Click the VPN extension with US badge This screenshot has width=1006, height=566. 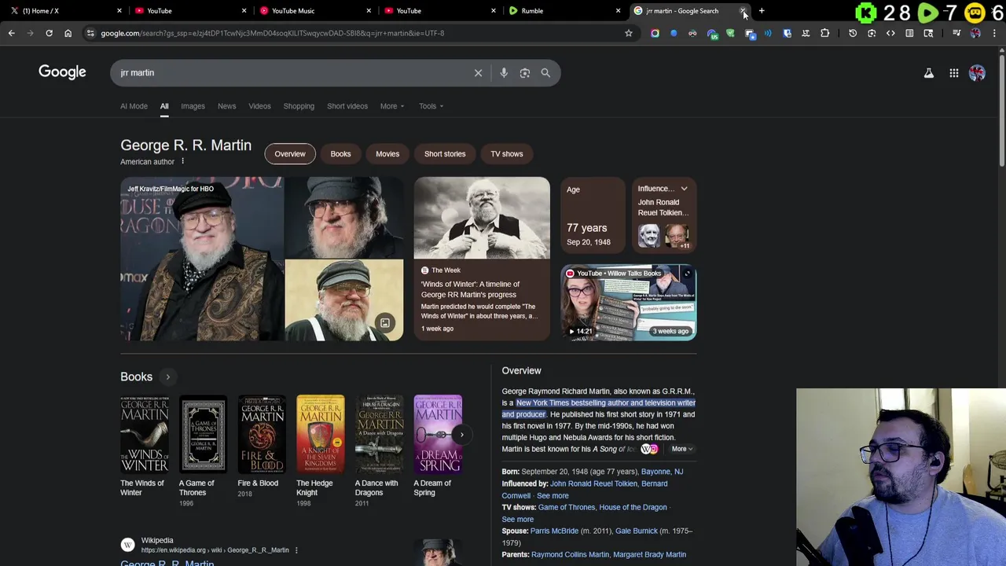coord(712,34)
